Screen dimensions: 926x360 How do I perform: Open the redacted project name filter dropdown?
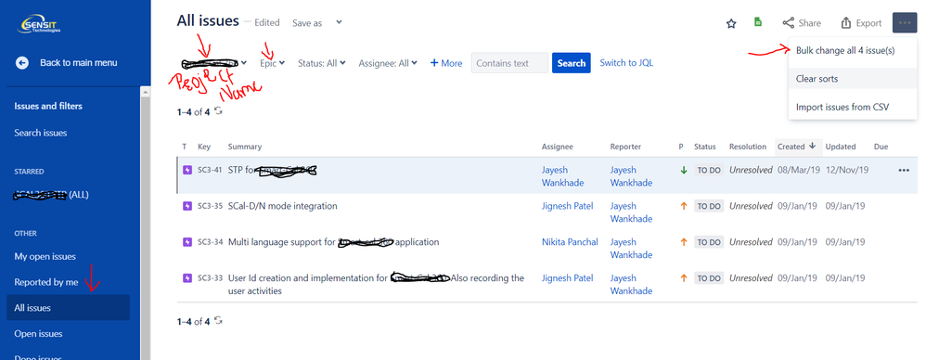tap(214, 62)
